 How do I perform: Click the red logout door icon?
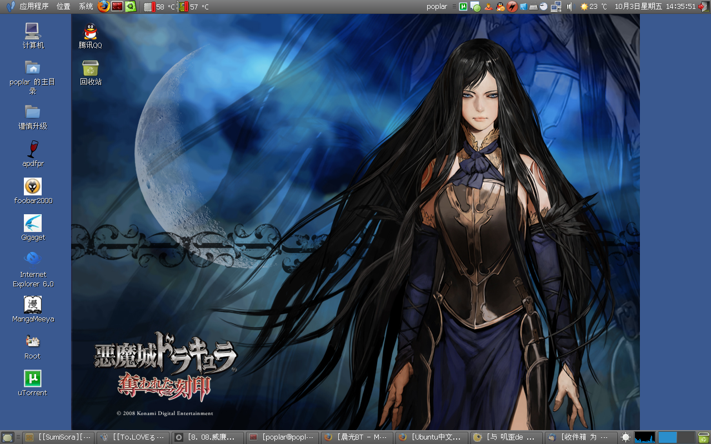[x=703, y=7]
